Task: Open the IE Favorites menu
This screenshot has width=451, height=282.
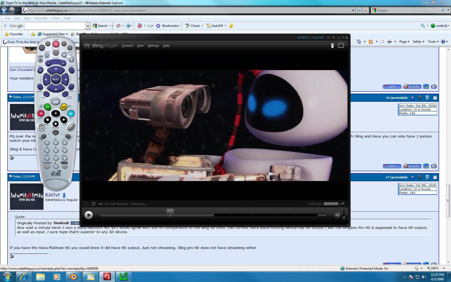Action: [x=41, y=18]
